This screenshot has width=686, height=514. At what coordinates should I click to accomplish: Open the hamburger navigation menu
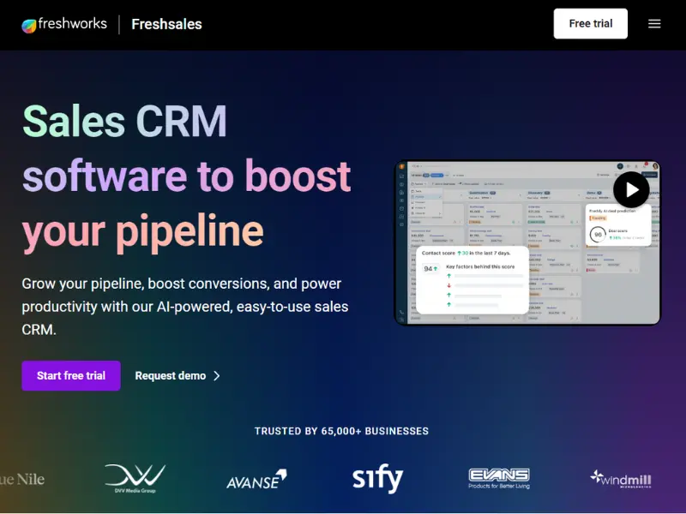click(x=654, y=23)
